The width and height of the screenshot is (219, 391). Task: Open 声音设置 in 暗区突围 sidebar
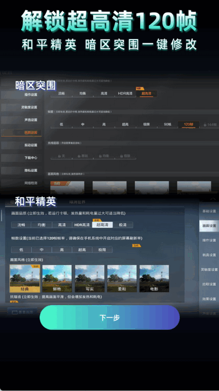22,120
